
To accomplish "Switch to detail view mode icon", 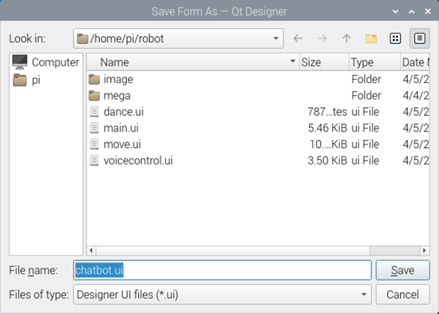I will (x=420, y=38).
